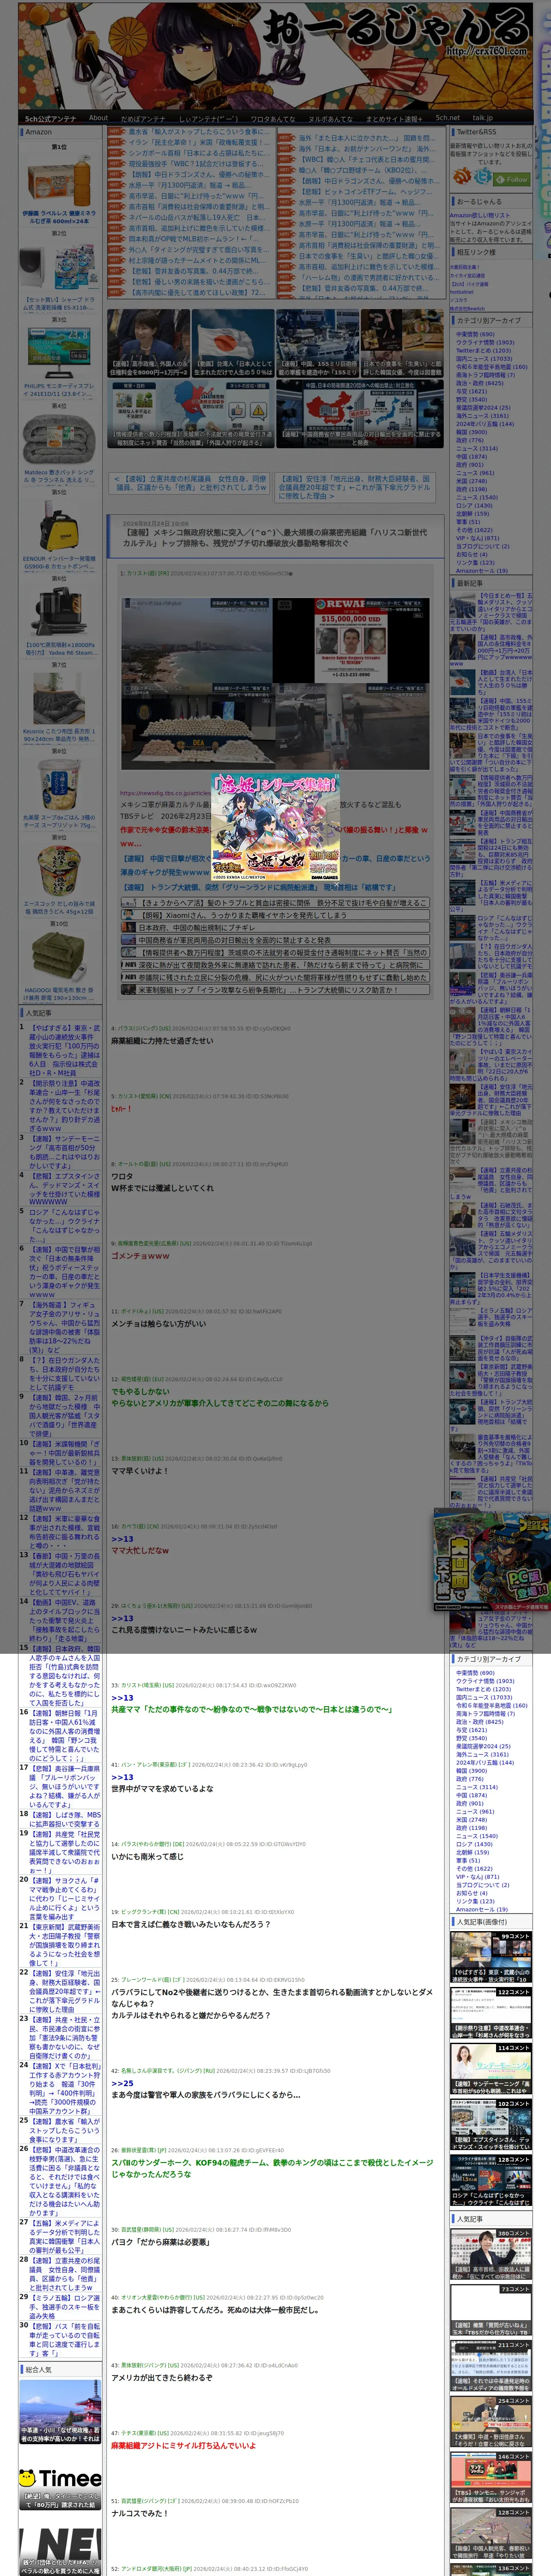Open VIP・なんj (871) category link

pyautogui.click(x=477, y=537)
